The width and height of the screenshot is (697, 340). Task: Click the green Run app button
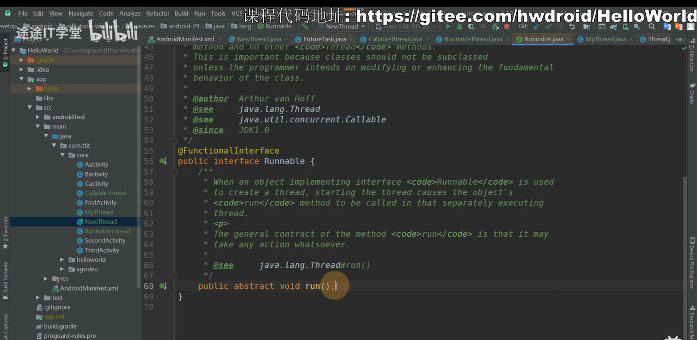[448, 26]
